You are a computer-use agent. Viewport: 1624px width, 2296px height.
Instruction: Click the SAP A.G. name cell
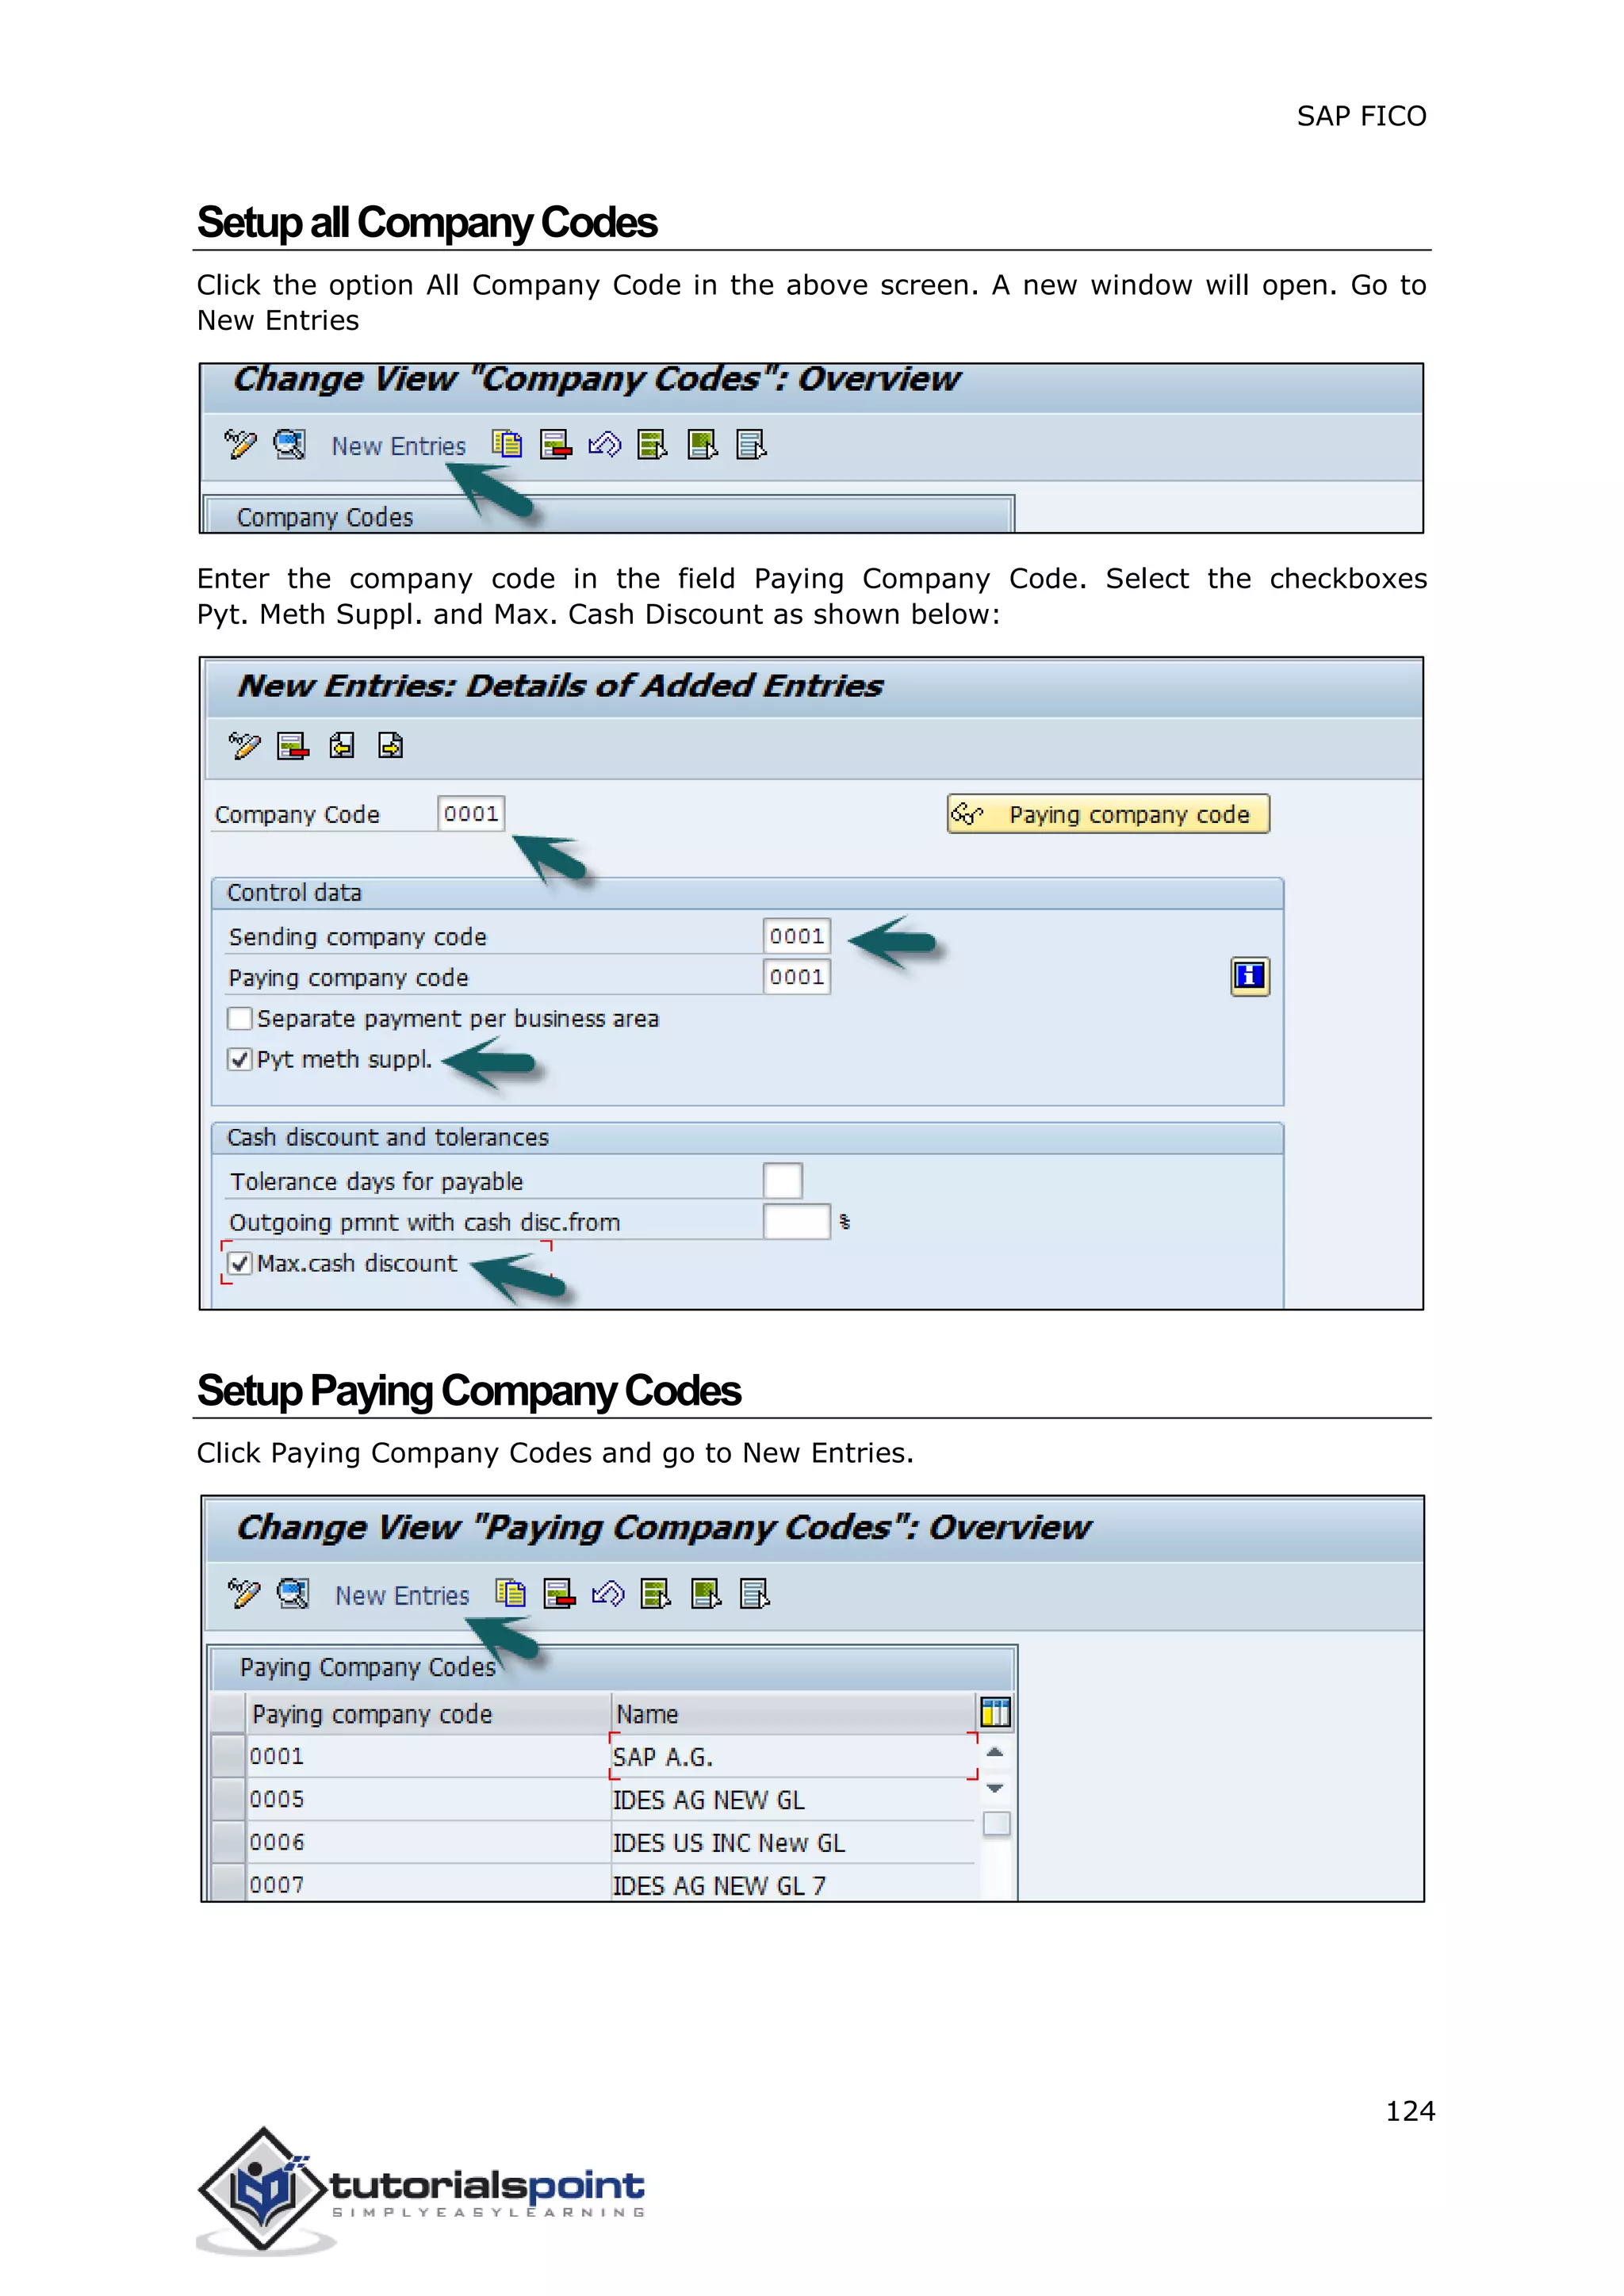coord(793,1757)
